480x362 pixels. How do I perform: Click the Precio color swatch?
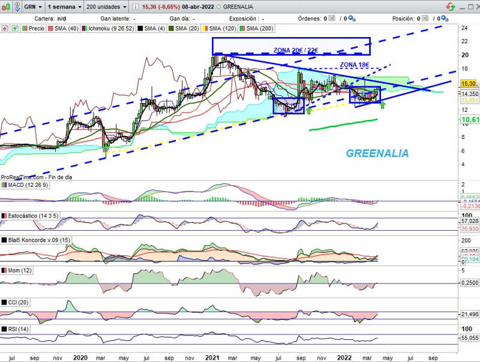(x=25, y=28)
